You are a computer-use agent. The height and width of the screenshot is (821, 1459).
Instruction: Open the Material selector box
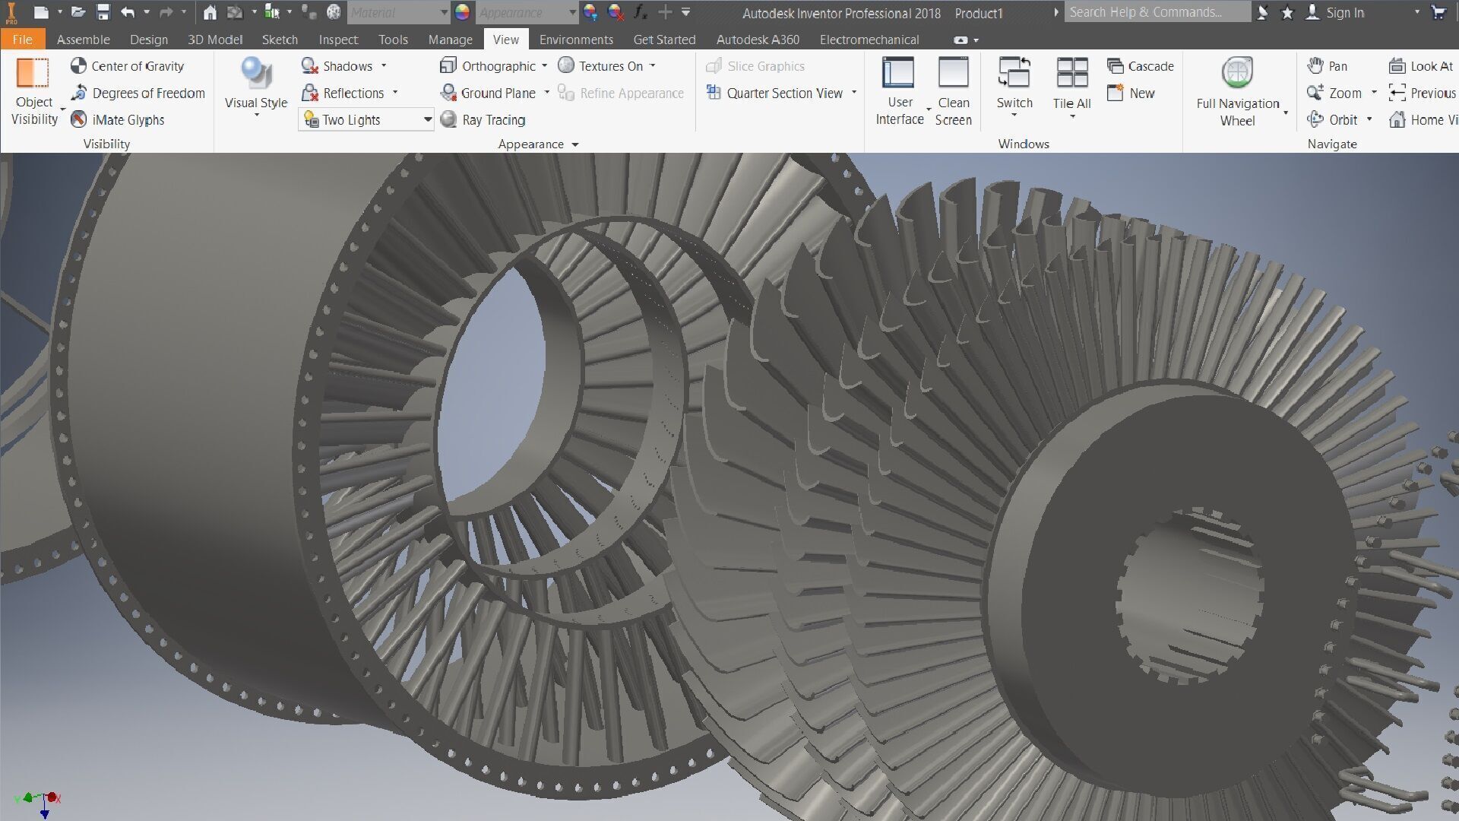[x=398, y=12]
